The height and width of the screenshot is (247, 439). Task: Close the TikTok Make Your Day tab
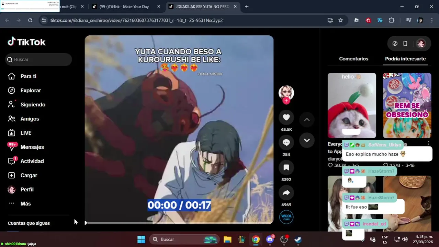coord(158,7)
